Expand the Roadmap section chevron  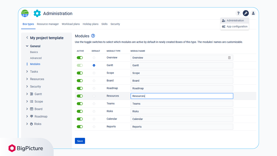(27, 116)
